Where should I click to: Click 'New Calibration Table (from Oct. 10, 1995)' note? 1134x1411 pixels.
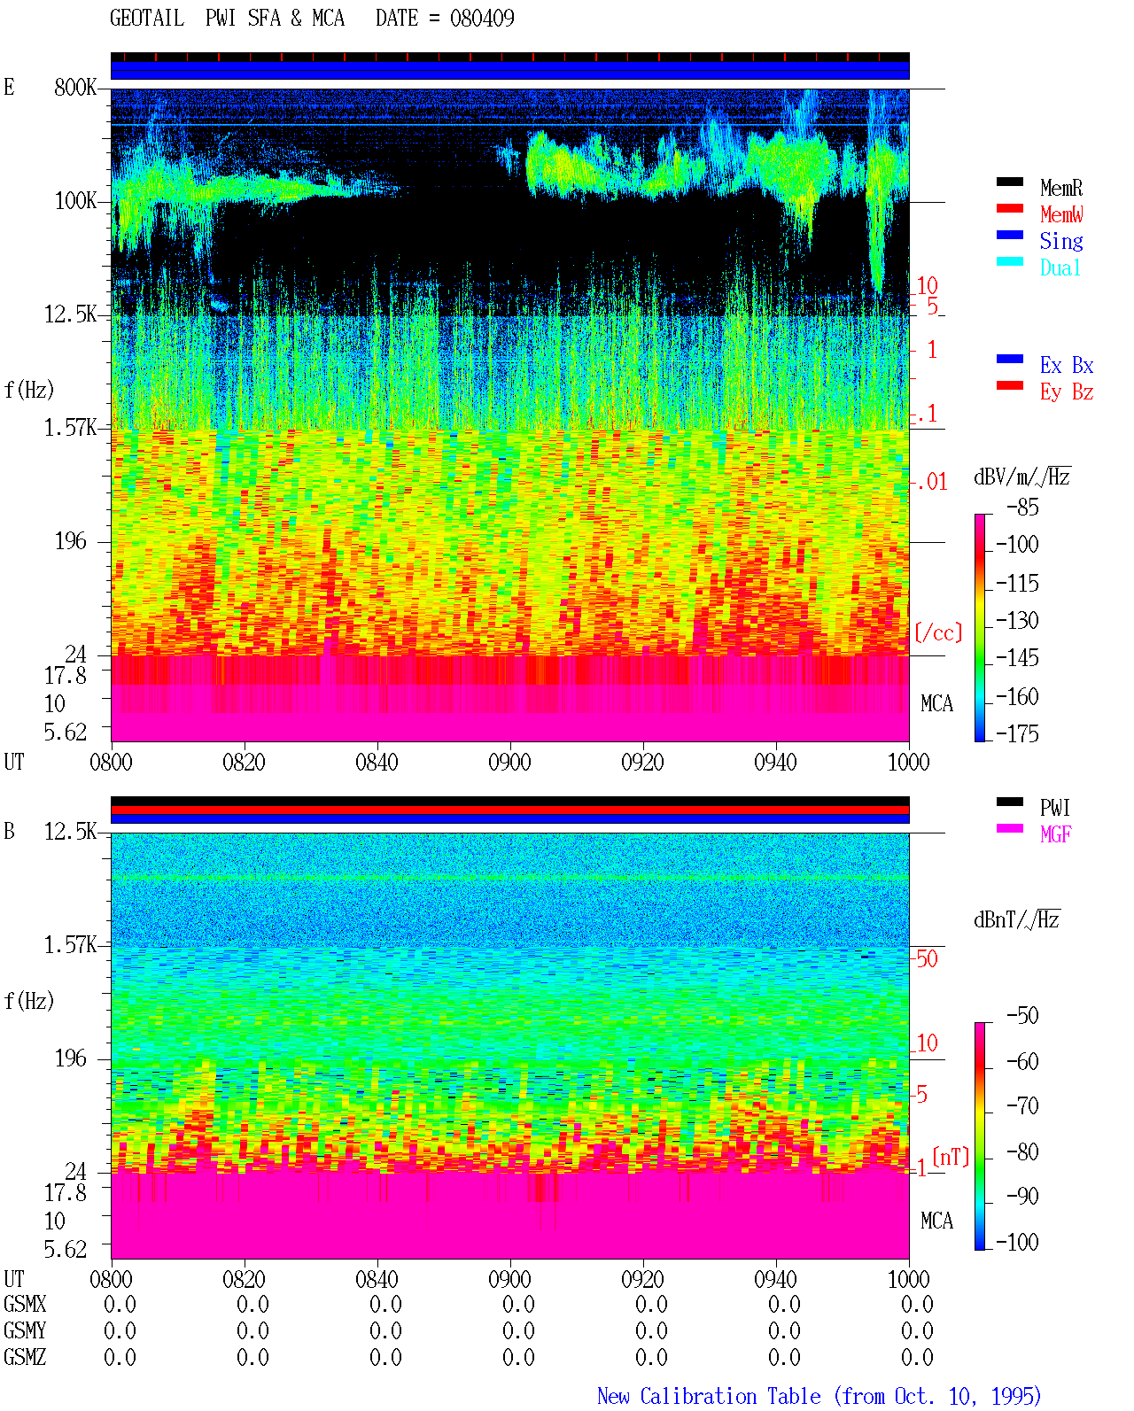coord(819,1396)
